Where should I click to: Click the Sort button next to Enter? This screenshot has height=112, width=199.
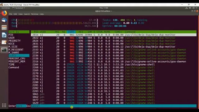coord(21,106)
